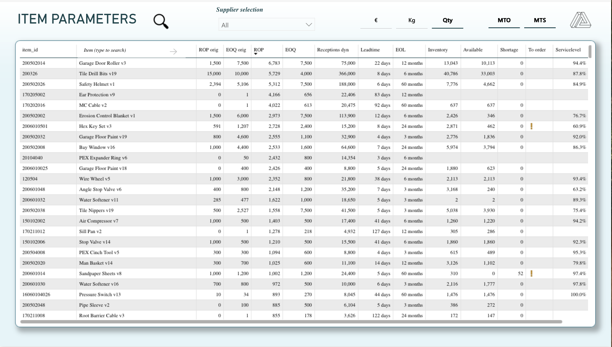Switch the unit display to €
Viewport: 612px width, 347px height.
(x=376, y=20)
